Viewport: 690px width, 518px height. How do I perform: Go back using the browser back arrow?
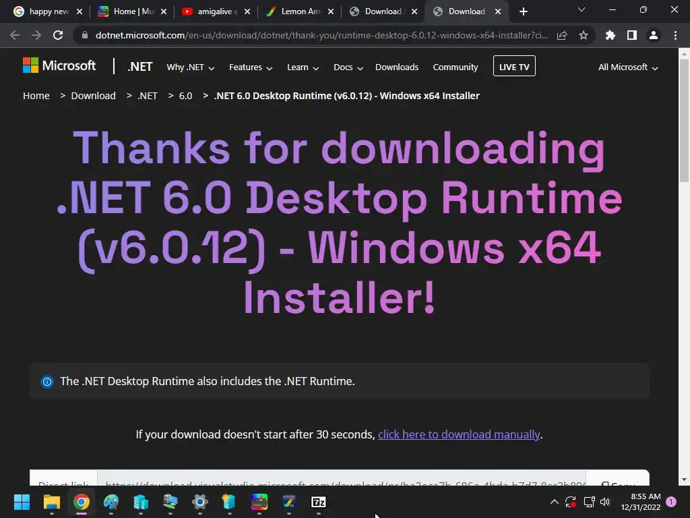15,35
